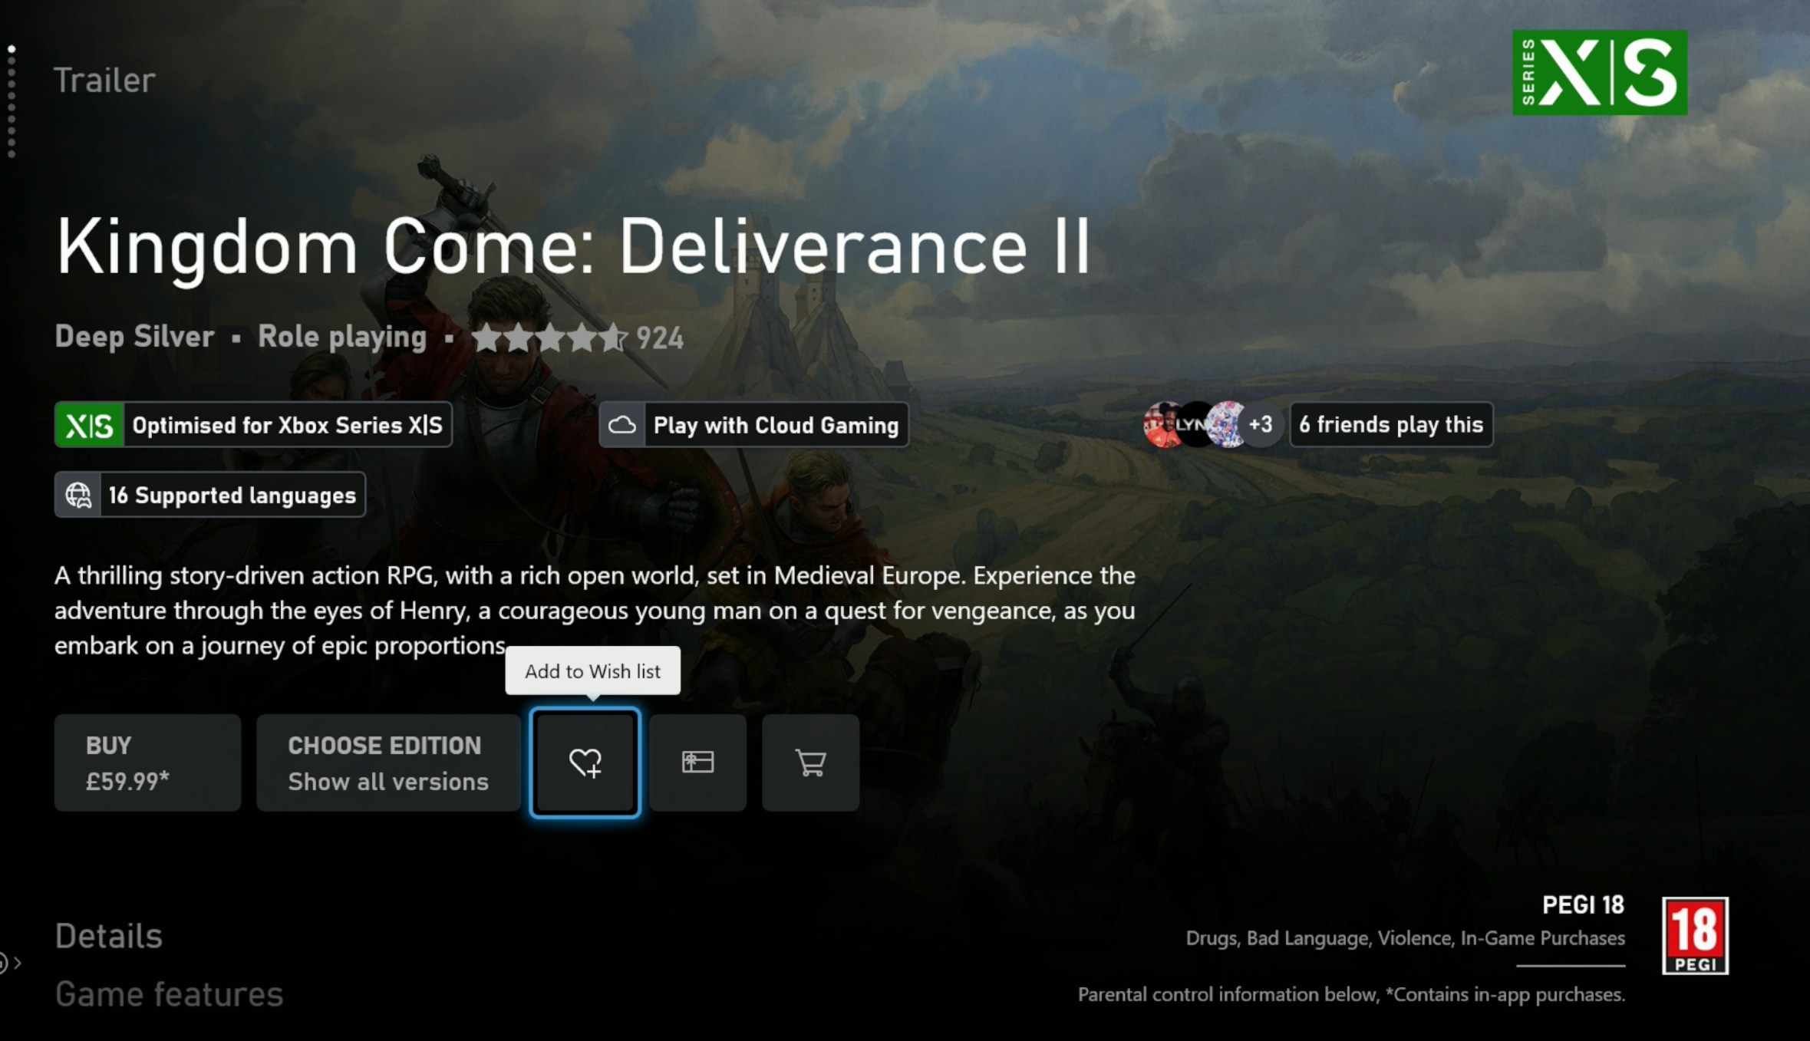
Task: Add game to Wish list heart icon
Action: pos(585,763)
